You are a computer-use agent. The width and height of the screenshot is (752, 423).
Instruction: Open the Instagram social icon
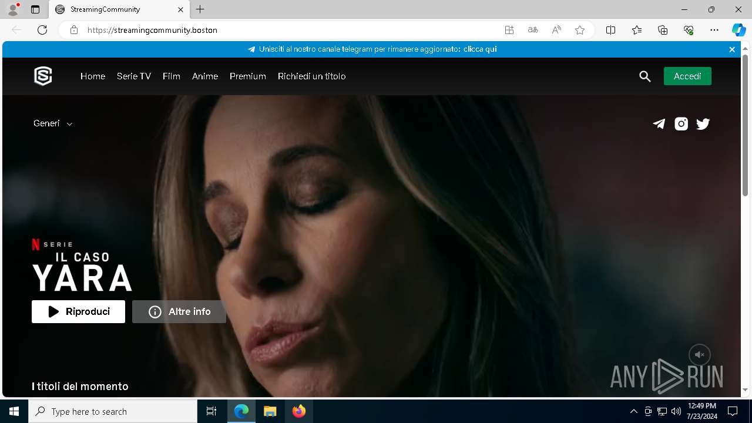point(681,123)
